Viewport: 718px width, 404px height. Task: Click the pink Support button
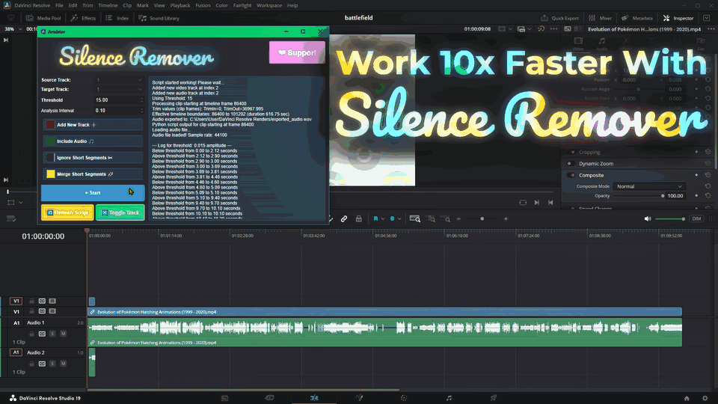coord(297,52)
